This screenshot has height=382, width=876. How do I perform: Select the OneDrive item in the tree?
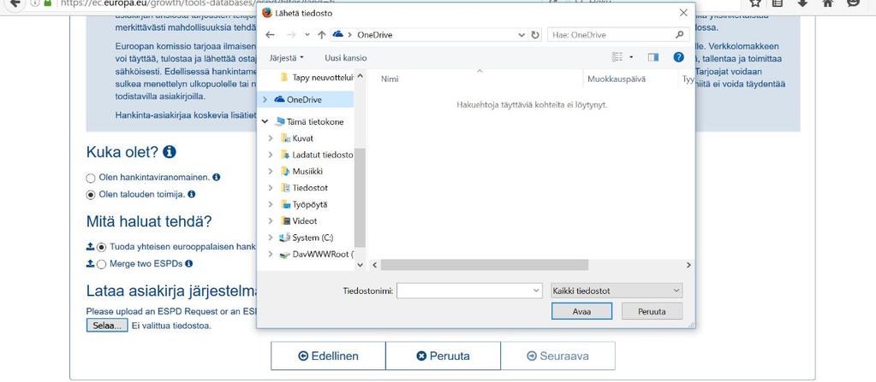click(x=306, y=99)
